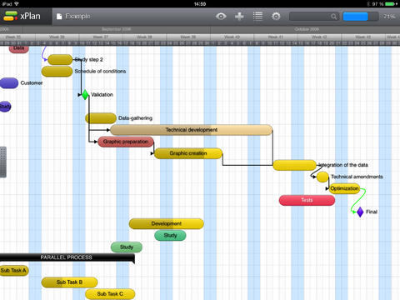Select the Graphic preparation red task
400x300 pixels.
click(126, 142)
